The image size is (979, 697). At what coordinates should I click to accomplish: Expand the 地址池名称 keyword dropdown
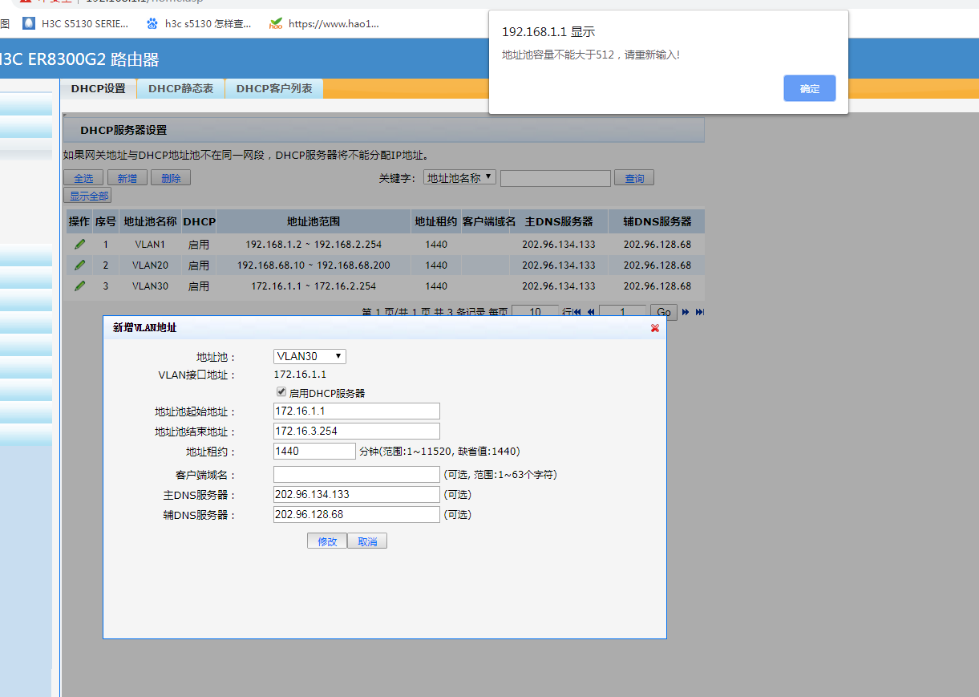(459, 178)
